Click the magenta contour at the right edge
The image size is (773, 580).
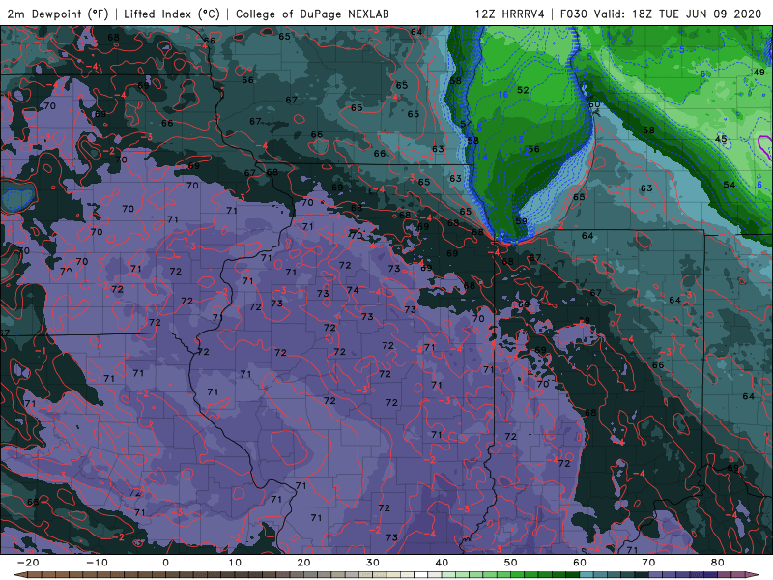[x=764, y=148]
